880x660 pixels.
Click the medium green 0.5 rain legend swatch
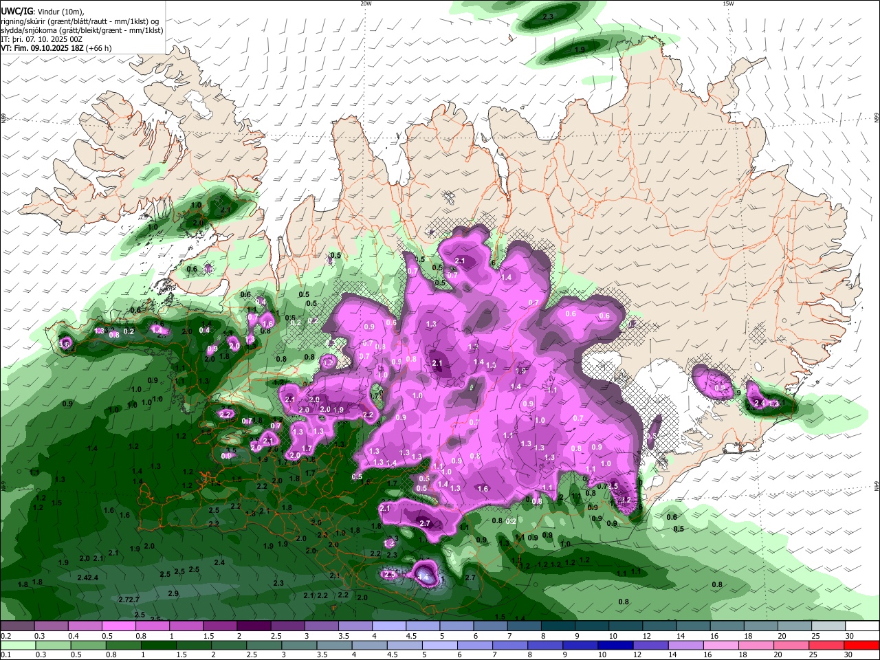[88, 645]
